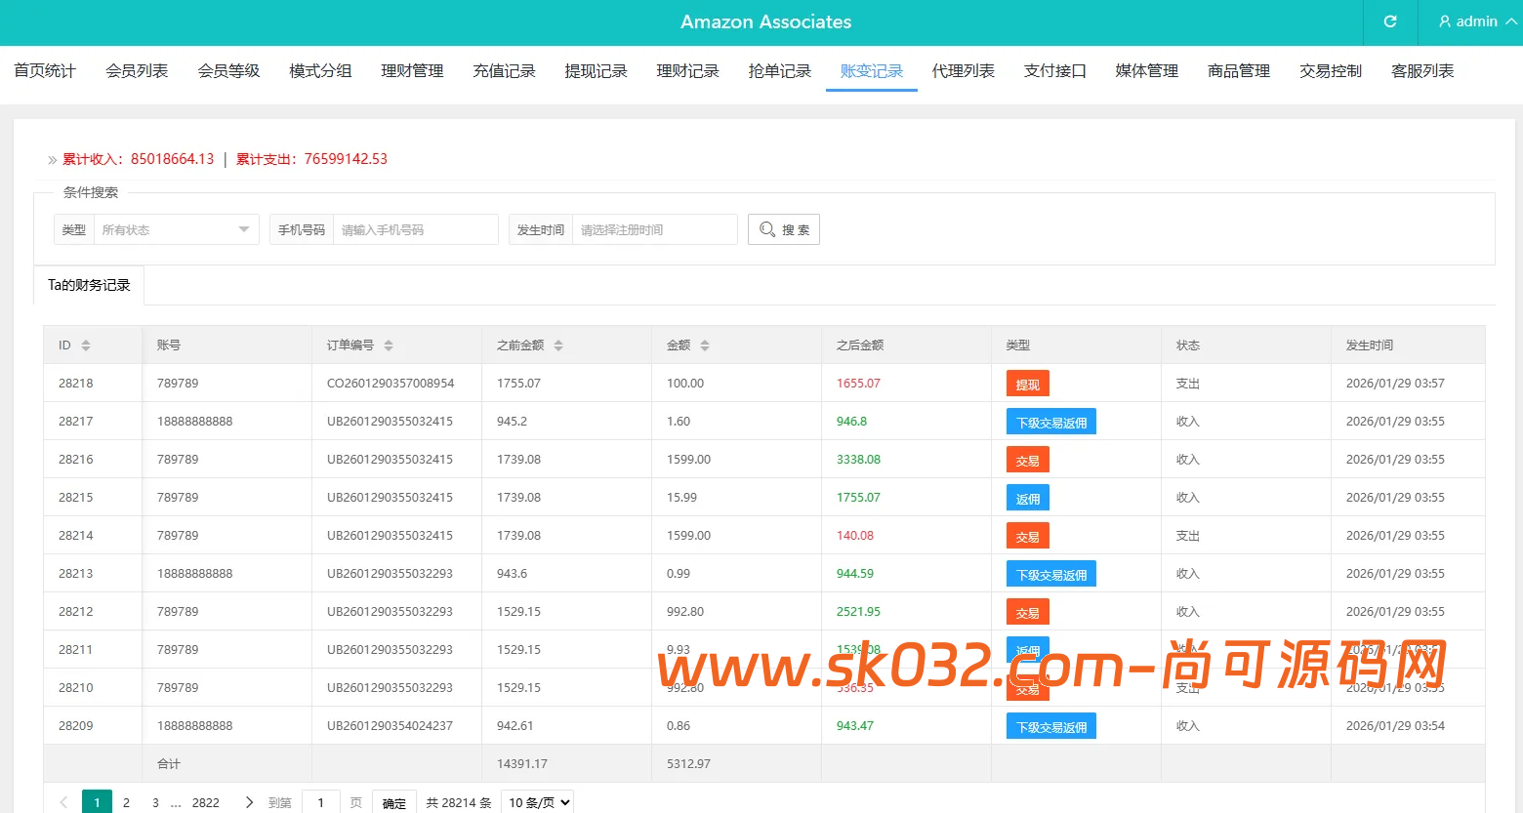Open the 10条/页 page size dropdown

pyautogui.click(x=536, y=800)
